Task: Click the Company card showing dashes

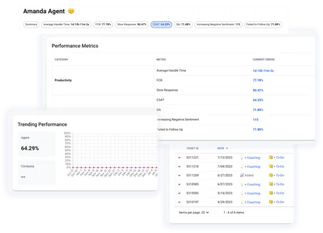Action: (x=37, y=172)
